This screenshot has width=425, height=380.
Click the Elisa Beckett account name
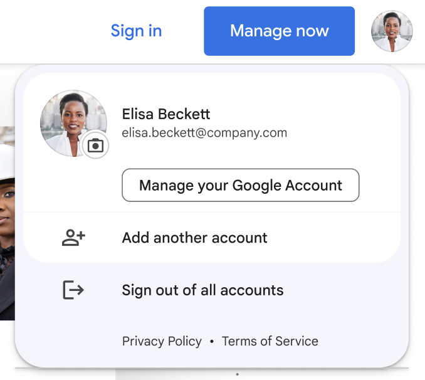[166, 114]
